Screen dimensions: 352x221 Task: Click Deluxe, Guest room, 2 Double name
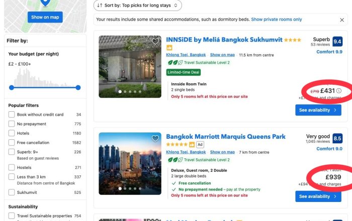pyautogui.click(x=199, y=170)
